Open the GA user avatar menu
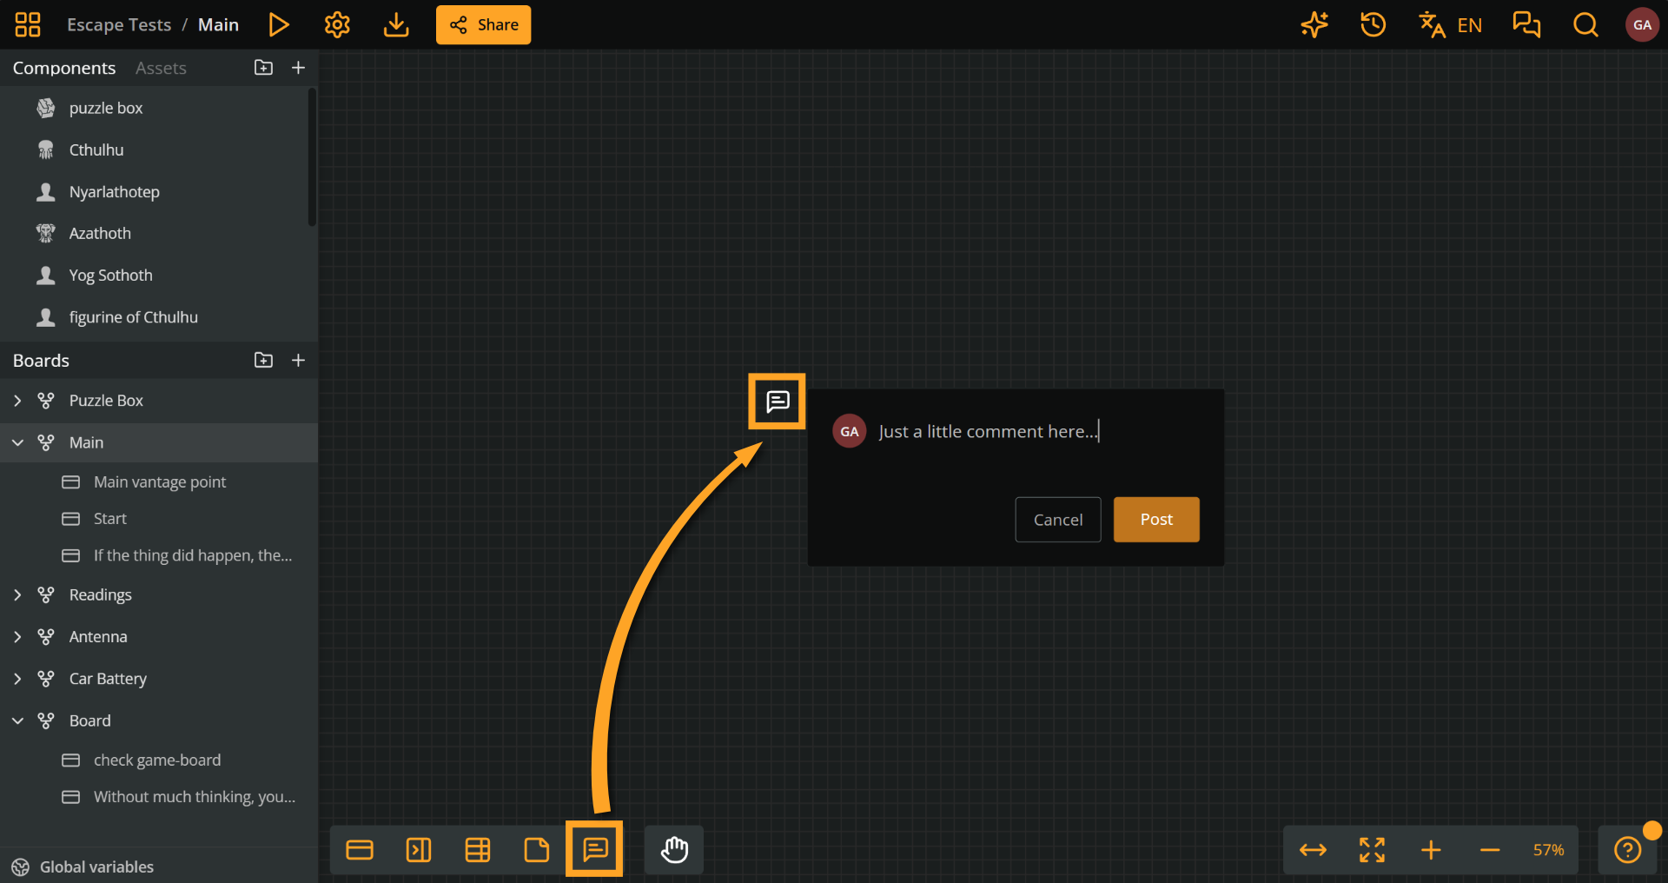Viewport: 1668px width, 883px height. click(x=1642, y=24)
